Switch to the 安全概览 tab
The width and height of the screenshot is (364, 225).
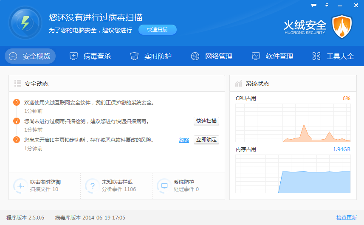pyautogui.click(x=30, y=56)
